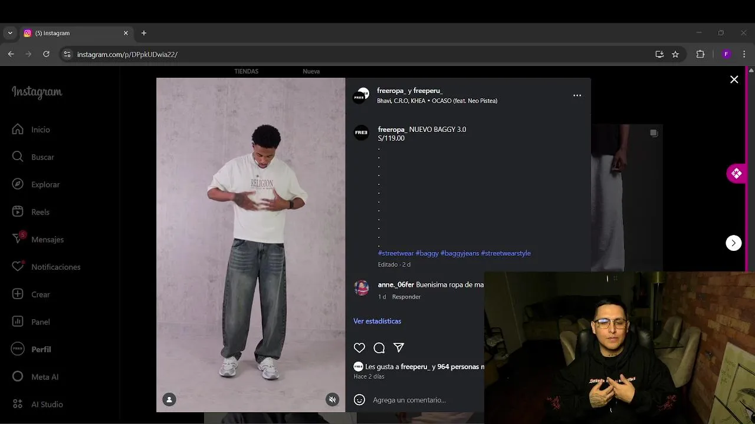Viewport: 755px width, 424px height.
Task: Unmute the video sound
Action: [332, 399]
